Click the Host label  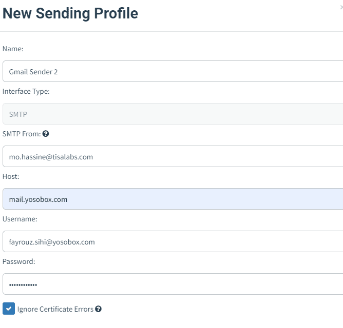[11, 176]
